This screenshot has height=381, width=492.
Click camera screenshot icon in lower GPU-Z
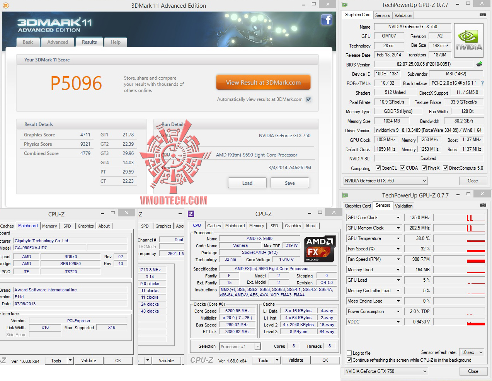483,205
